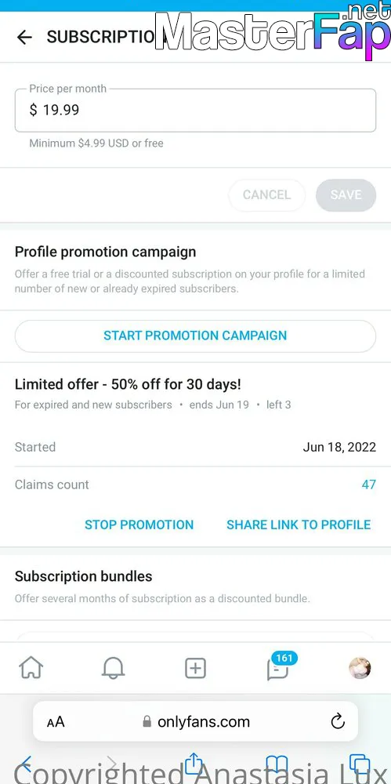Cancel the price change
This screenshot has height=784, width=391.
pos(266,195)
